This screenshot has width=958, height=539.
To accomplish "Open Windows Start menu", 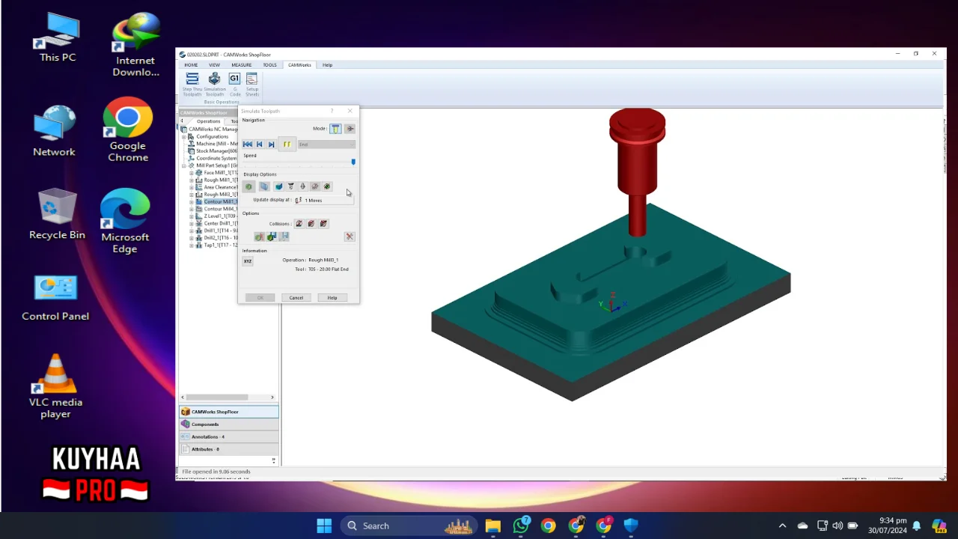I will pos(324,526).
